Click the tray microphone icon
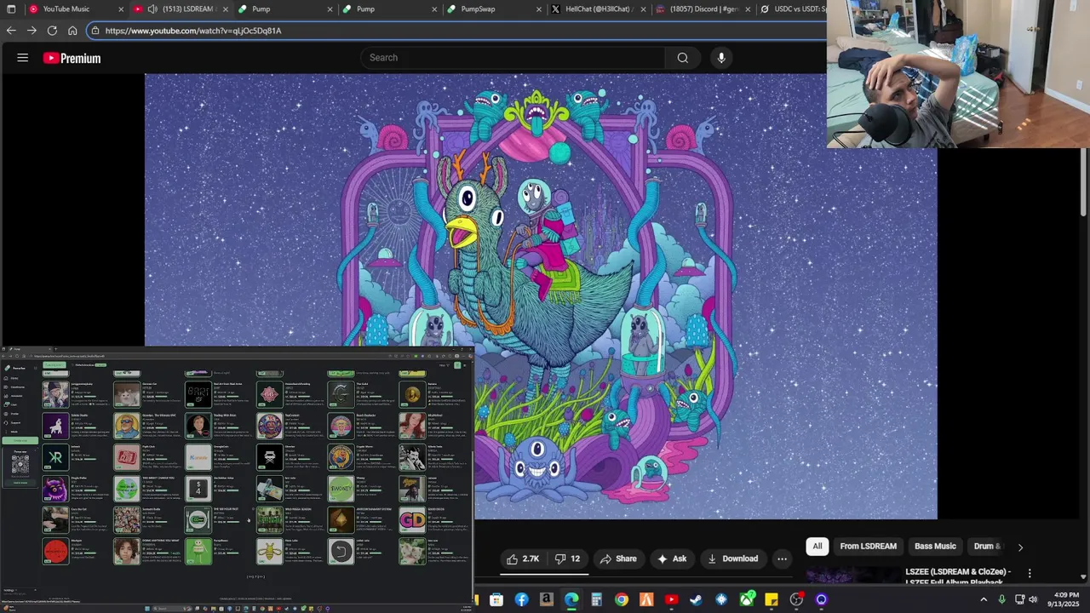Image resolution: width=1090 pixels, height=613 pixels. (1001, 599)
